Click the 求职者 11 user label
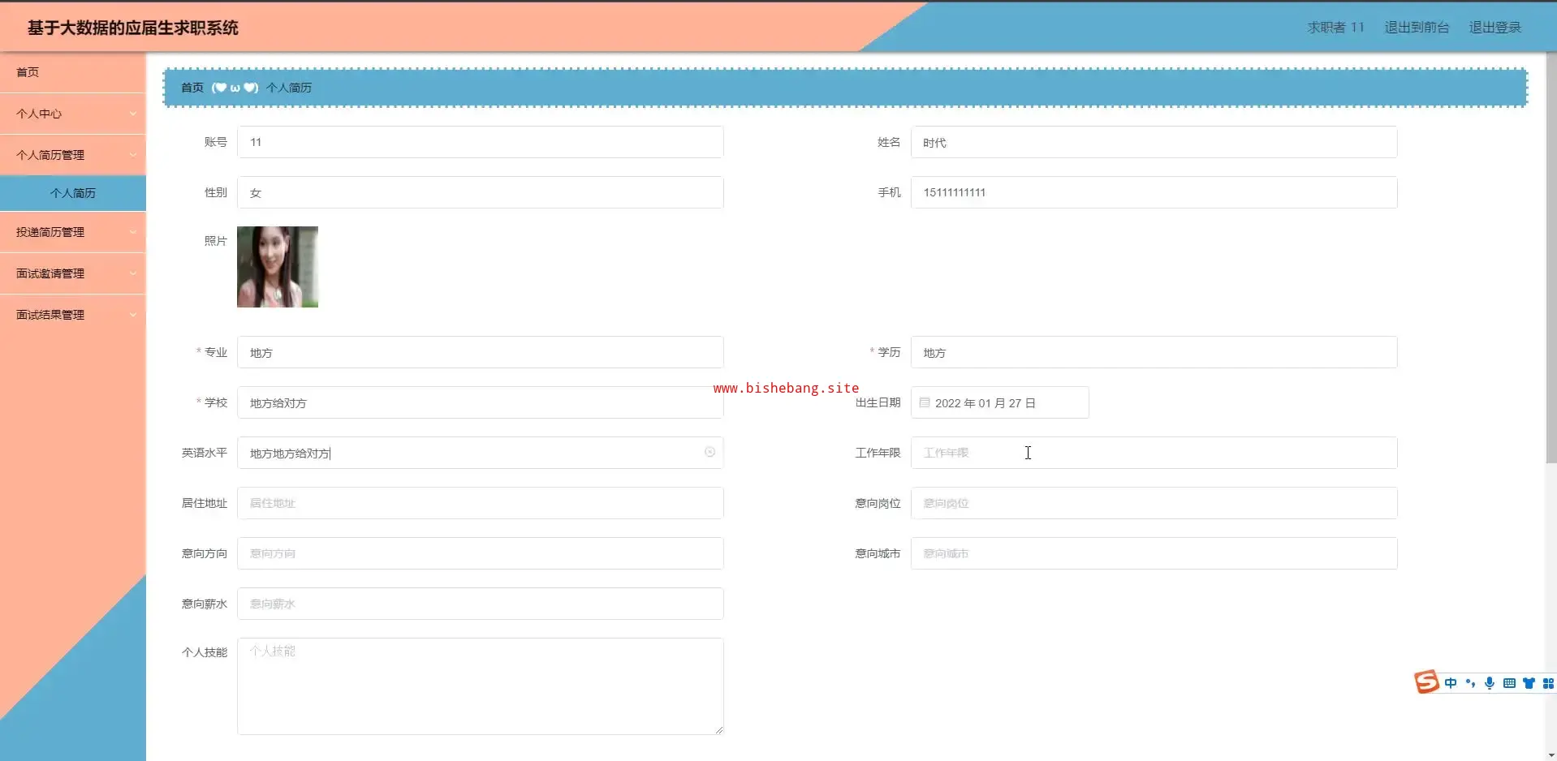 [1335, 28]
